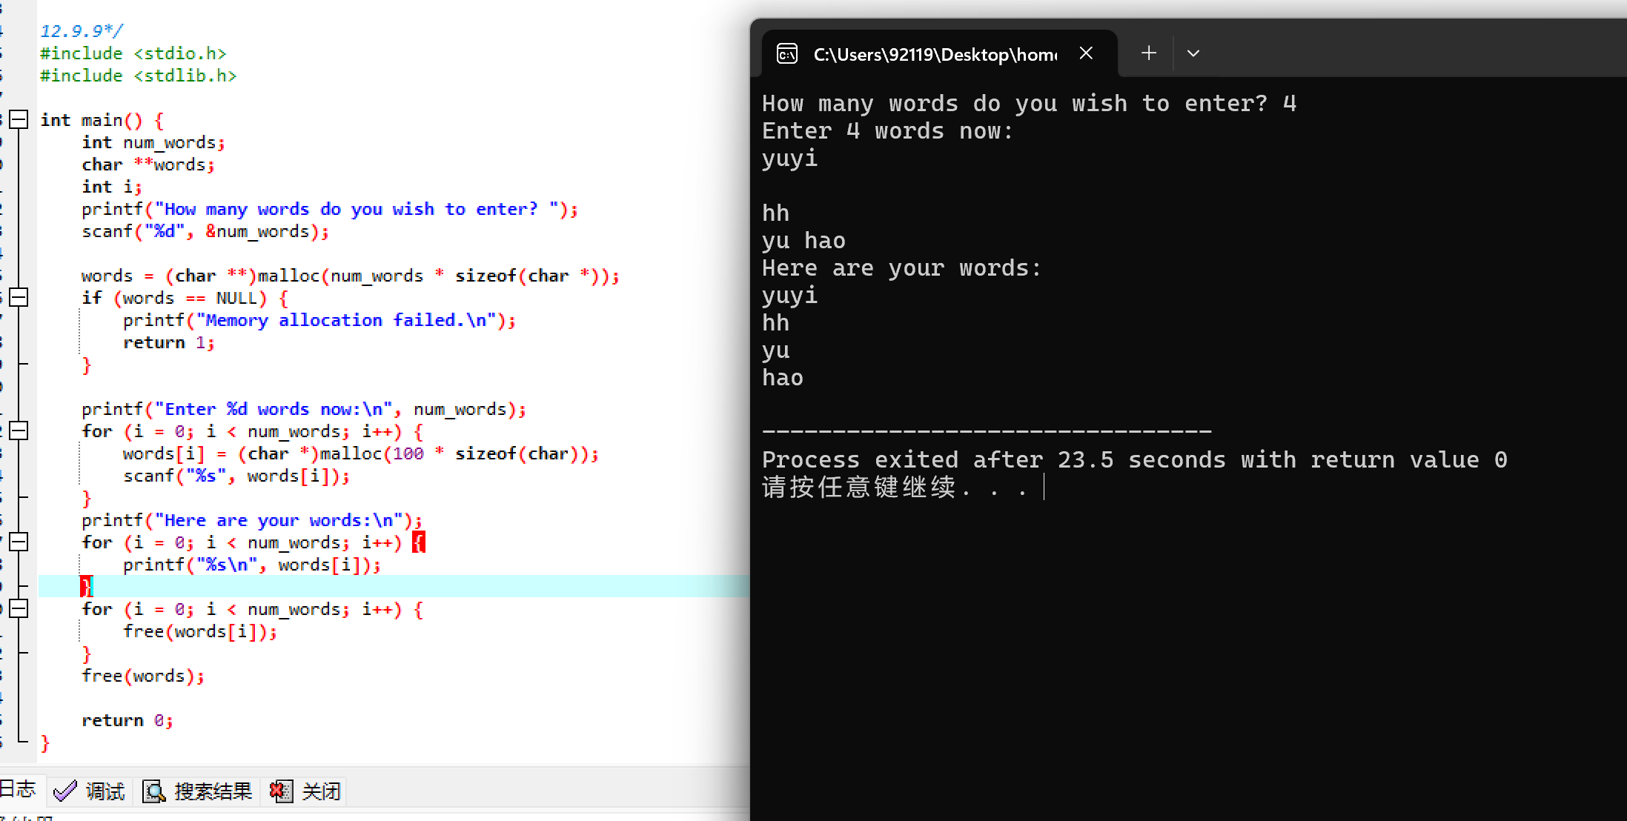The height and width of the screenshot is (821, 1627).
Task: Click the scanf("%s", words[i]) line
Action: pos(236,476)
